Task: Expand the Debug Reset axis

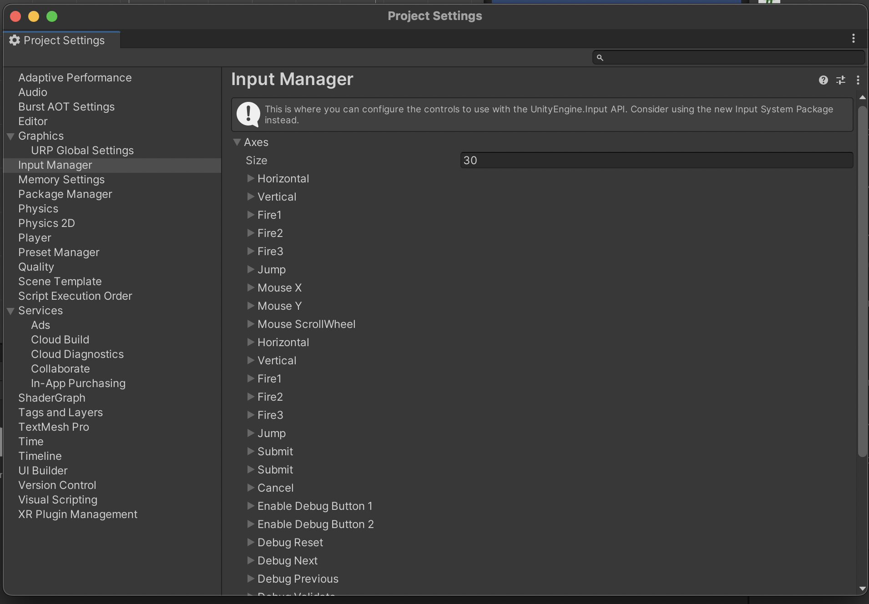Action: coord(250,542)
